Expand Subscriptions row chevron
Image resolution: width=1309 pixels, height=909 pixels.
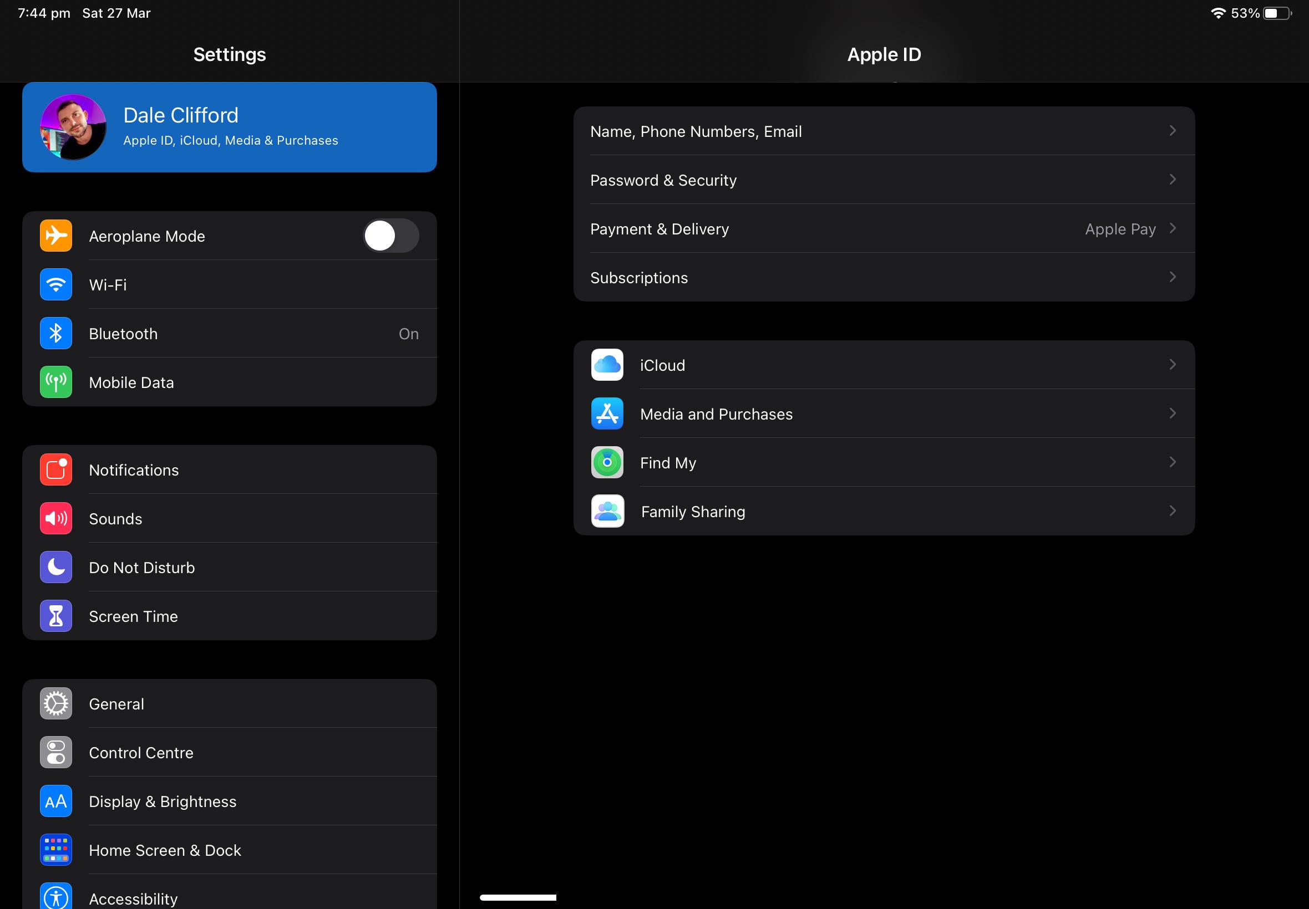[1172, 277]
